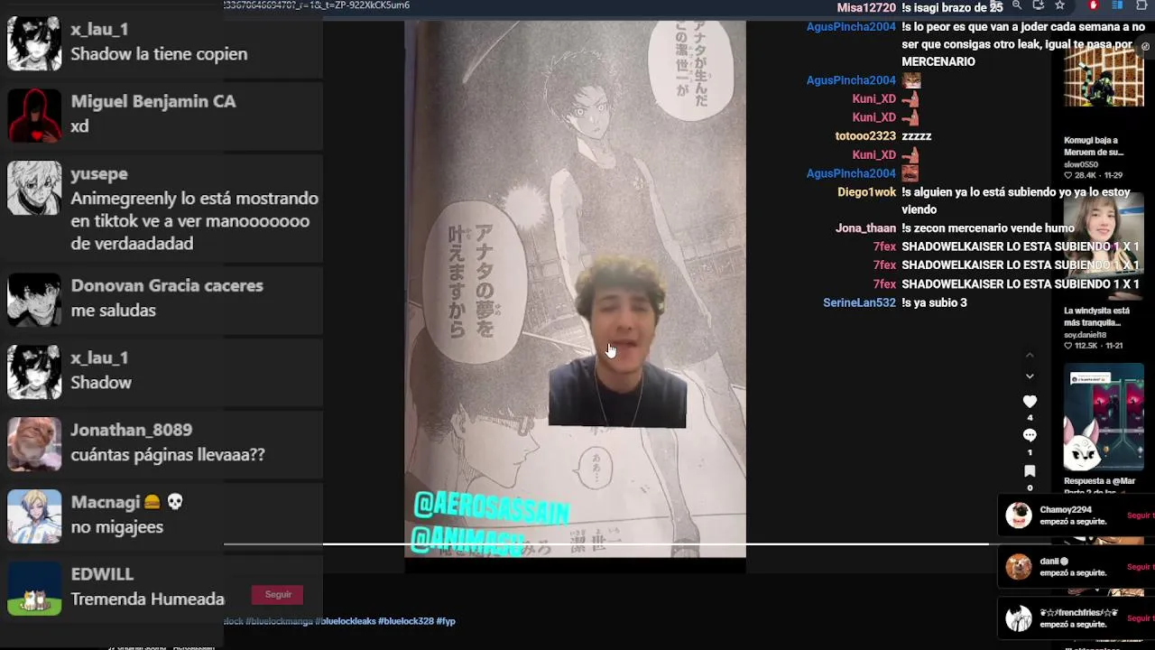Click danii's avatar in follow notification

1019,567
